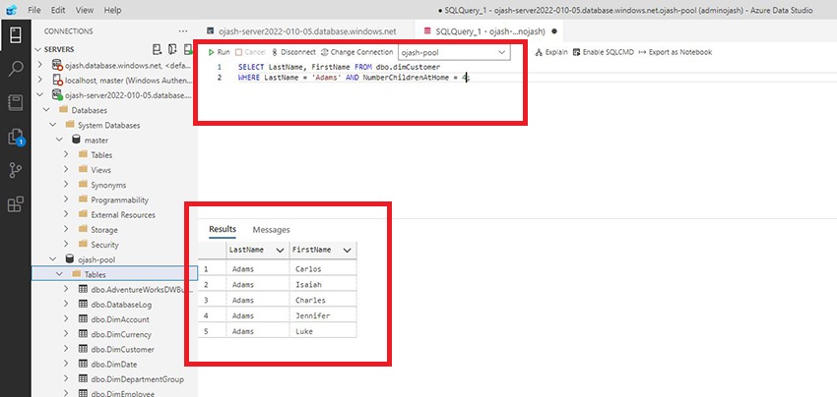Expand the ojash.database.windows.net server node
The height and width of the screenshot is (397, 837).
[x=40, y=65]
